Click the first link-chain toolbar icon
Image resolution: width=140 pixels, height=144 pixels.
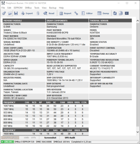(x=4, y=13)
